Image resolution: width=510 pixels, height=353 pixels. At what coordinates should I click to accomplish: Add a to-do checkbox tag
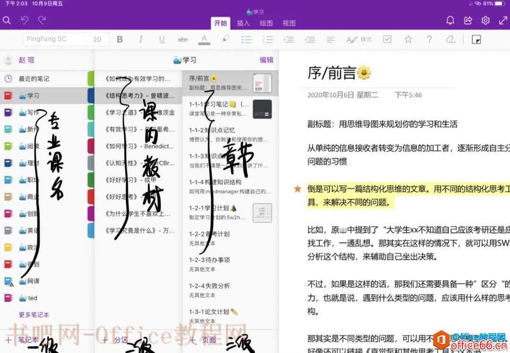[387, 39]
